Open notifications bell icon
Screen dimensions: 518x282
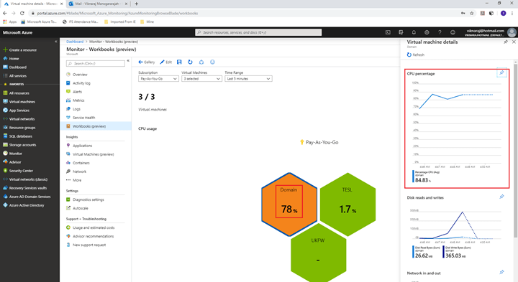414,32
